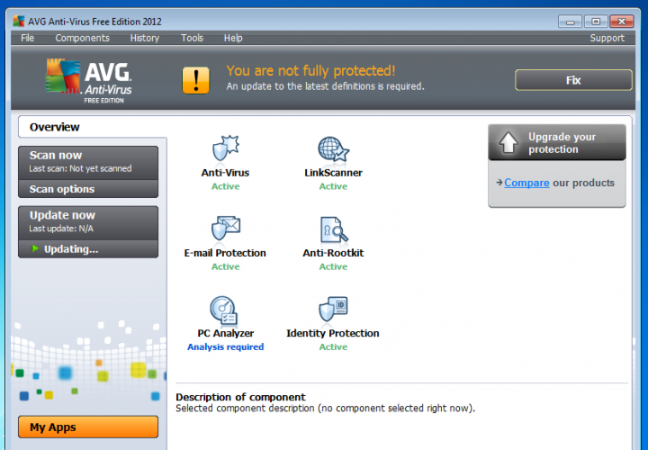
Task: Open the History menu
Action: [145, 38]
